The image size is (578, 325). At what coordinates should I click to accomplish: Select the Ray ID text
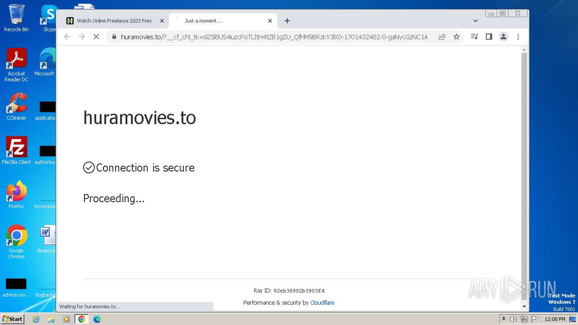[289, 291]
